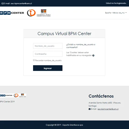This screenshot has width=129, height=129.
Task: Click the 'Usted no ha ingresado.' text
Action: coord(116,3)
